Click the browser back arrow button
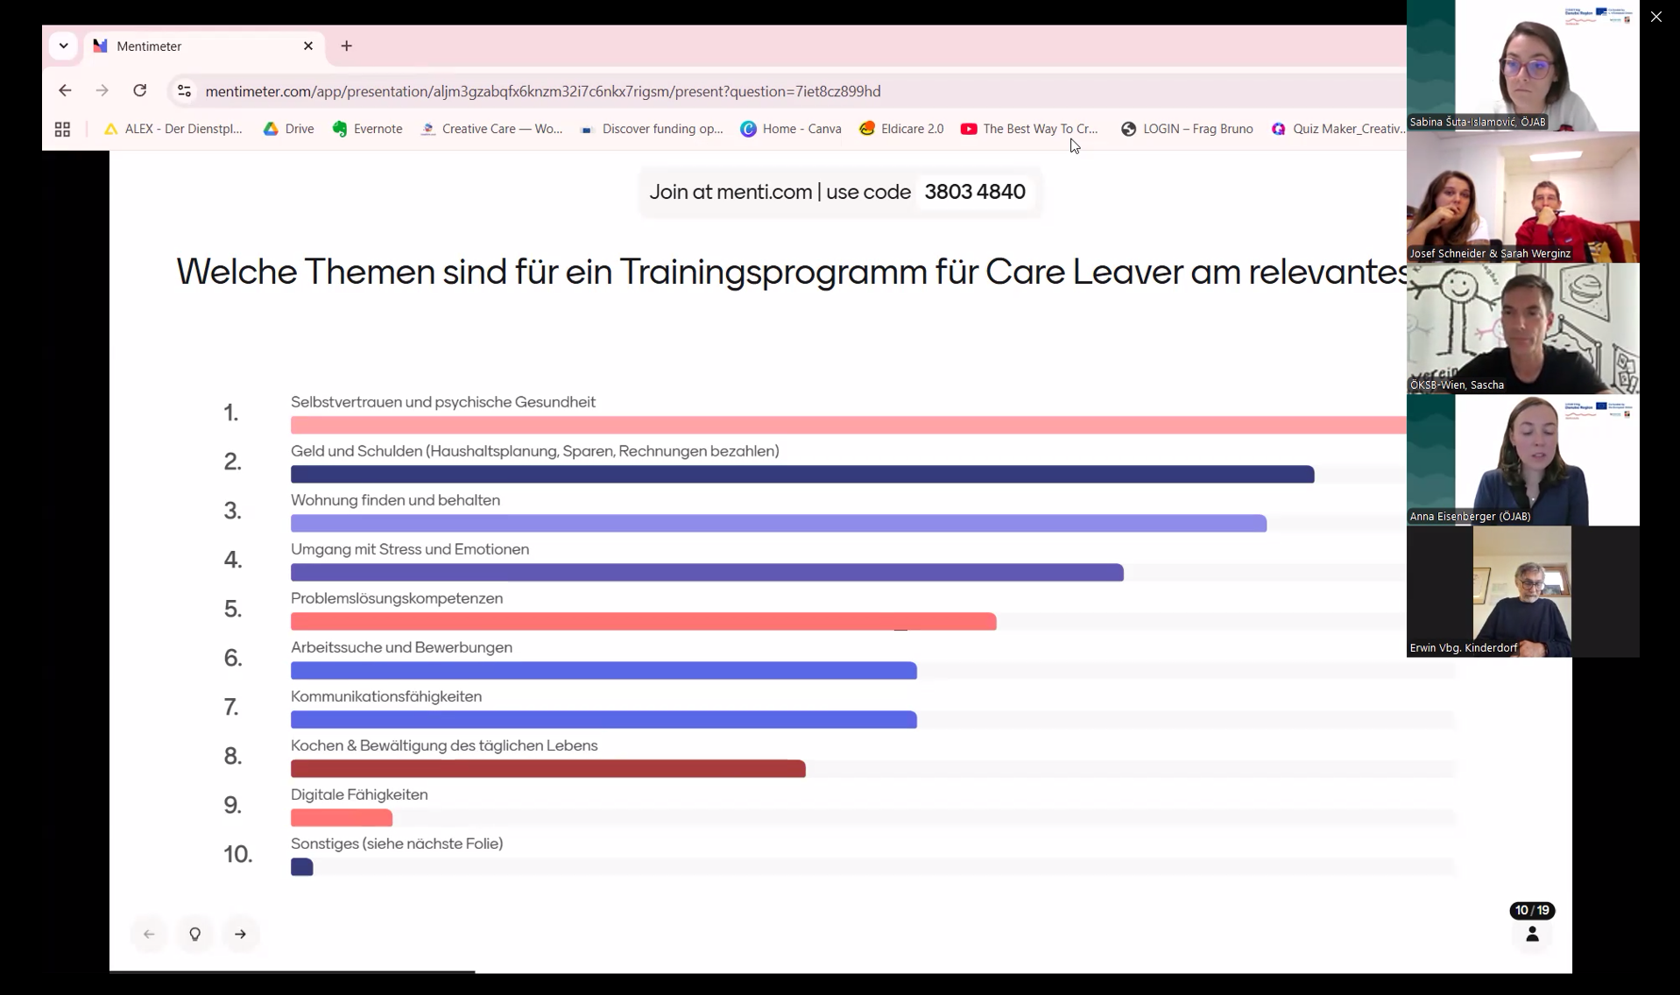Screen dimensions: 1680x995 click(x=65, y=90)
